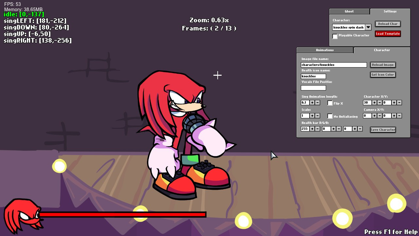Click the Reload Char button
419x236 pixels.
pos(388,24)
